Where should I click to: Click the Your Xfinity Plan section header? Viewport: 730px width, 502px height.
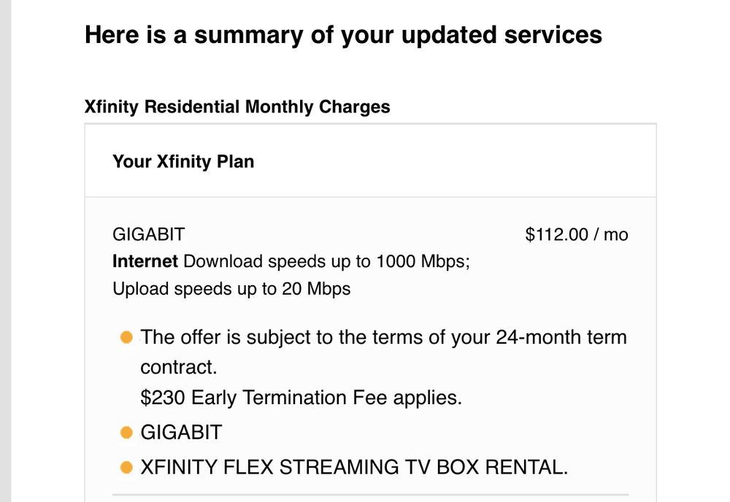[x=183, y=161]
